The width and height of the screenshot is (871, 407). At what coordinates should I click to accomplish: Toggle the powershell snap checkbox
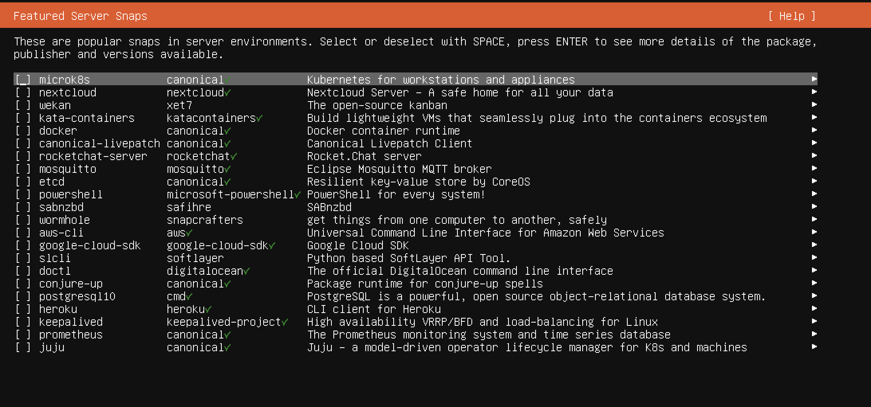pos(23,194)
